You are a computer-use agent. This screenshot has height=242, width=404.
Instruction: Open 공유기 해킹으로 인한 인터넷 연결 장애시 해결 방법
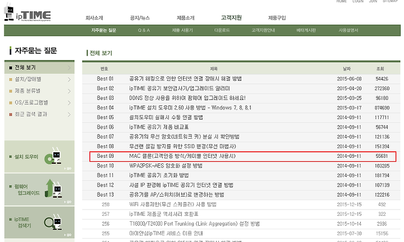(185, 79)
